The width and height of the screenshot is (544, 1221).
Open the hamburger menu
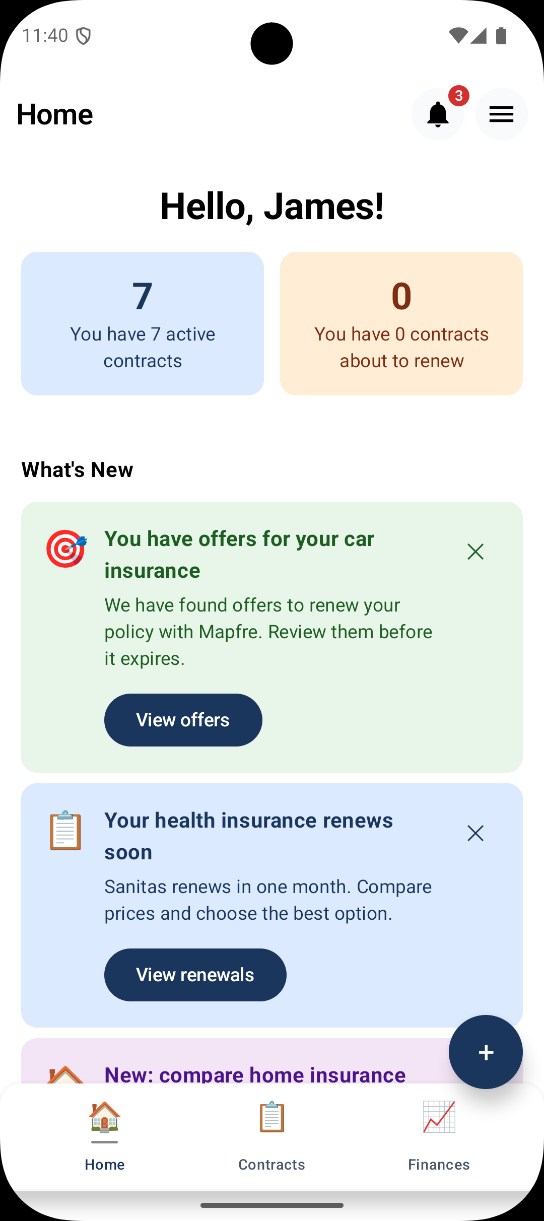501,114
